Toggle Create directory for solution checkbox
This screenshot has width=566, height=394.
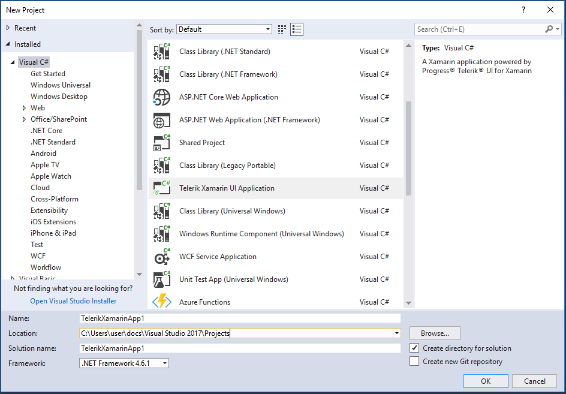pos(414,348)
